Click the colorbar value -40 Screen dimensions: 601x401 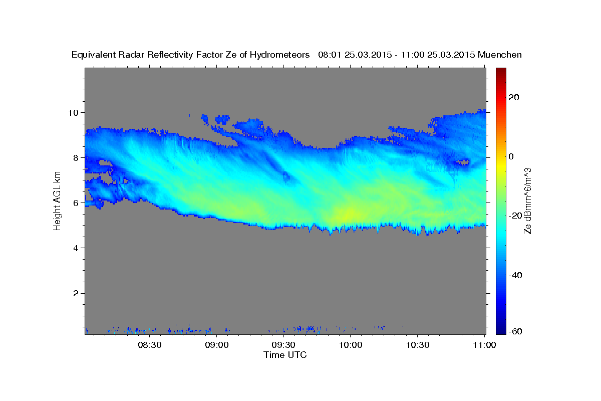click(515, 275)
